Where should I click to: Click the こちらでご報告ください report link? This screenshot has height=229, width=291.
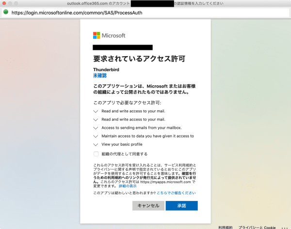click(x=176, y=193)
